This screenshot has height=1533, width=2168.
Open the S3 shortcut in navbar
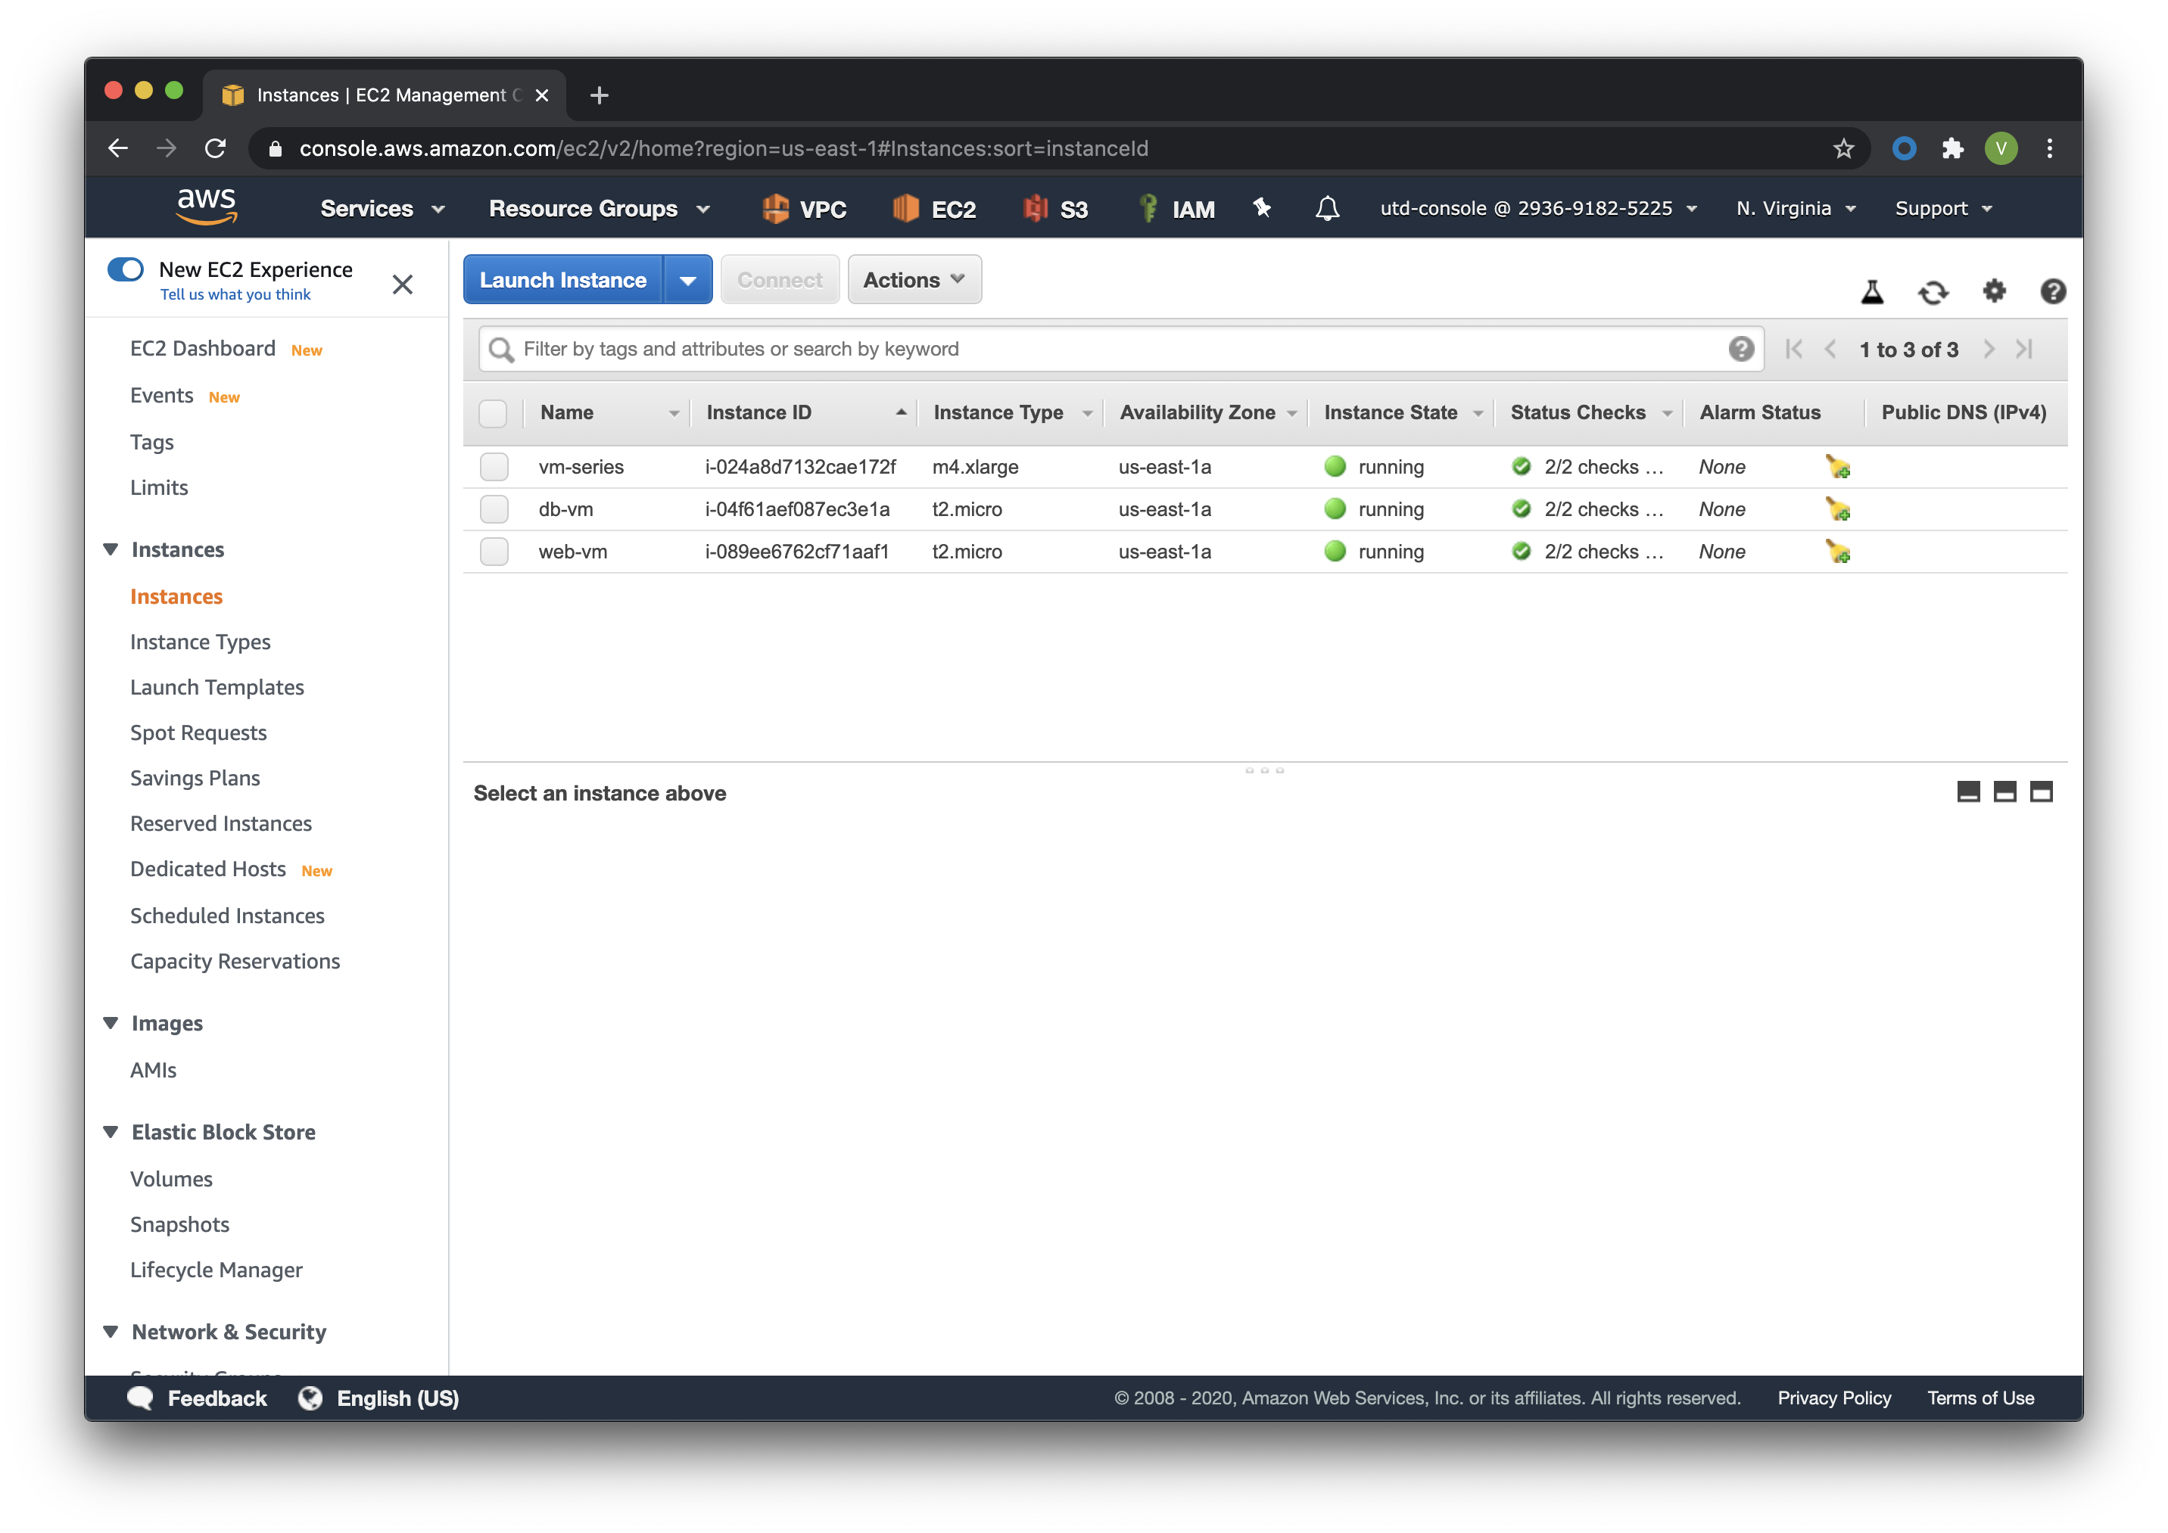point(1056,209)
